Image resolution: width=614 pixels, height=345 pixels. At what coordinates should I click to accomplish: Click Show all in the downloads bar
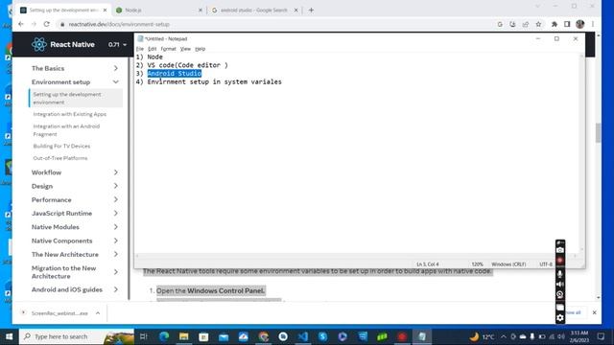click(x=573, y=312)
